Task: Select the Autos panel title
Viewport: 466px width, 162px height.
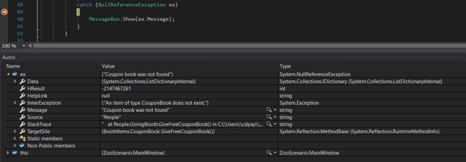Action: coord(9,57)
